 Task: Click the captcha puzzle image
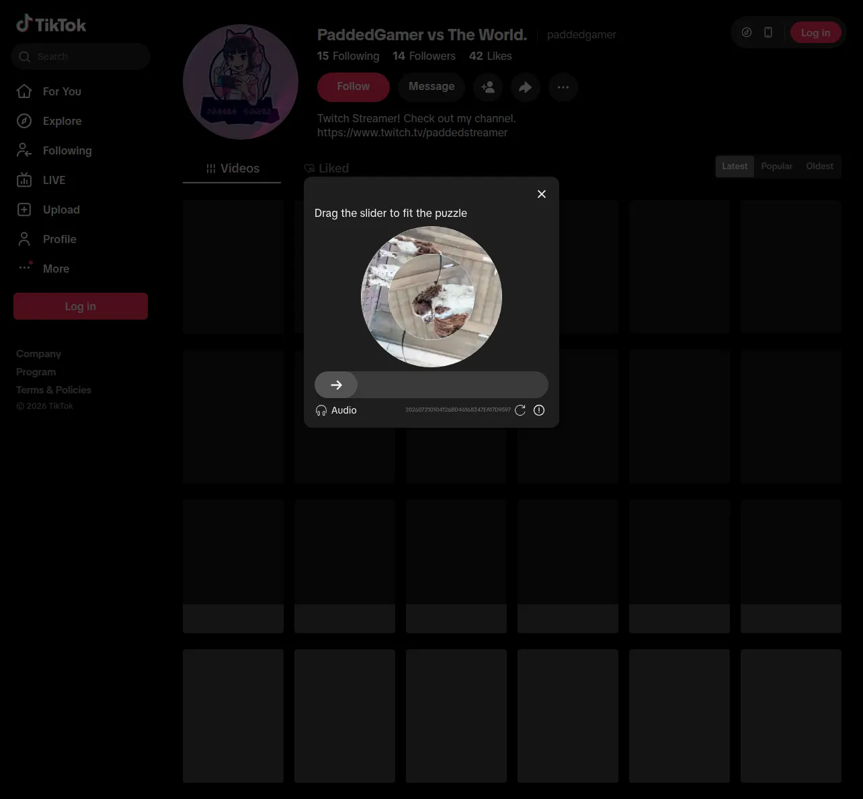431,297
